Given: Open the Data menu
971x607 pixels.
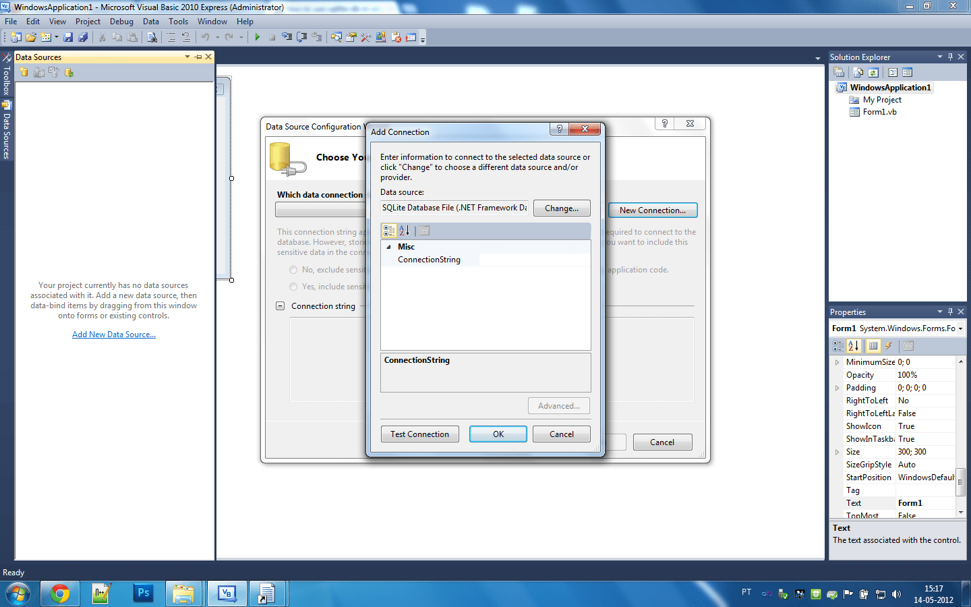Looking at the screenshot, I should point(151,22).
